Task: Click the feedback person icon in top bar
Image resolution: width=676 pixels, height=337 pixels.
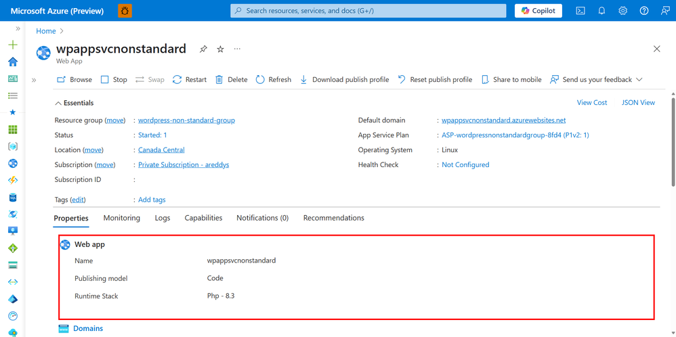Action: [665, 11]
